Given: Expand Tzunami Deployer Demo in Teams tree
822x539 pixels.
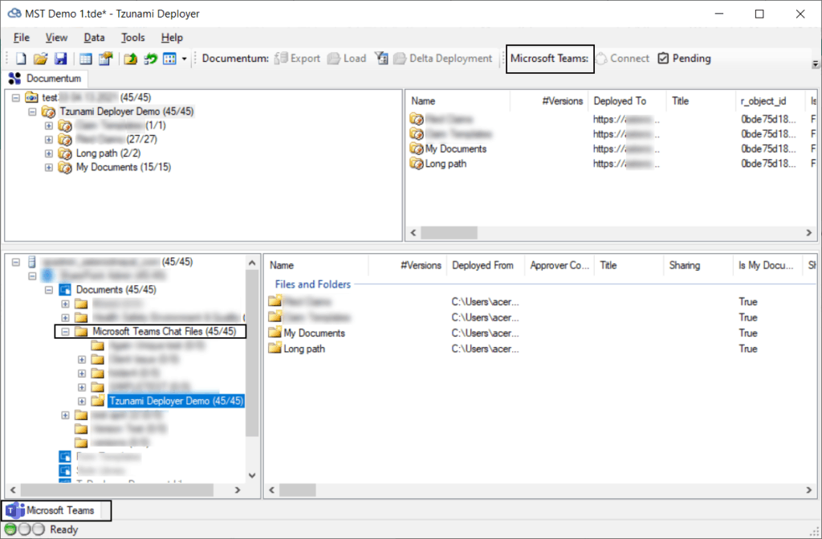Looking at the screenshot, I should click(82, 402).
